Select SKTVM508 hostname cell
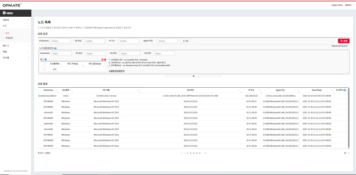The image size is (356, 175). (48, 140)
